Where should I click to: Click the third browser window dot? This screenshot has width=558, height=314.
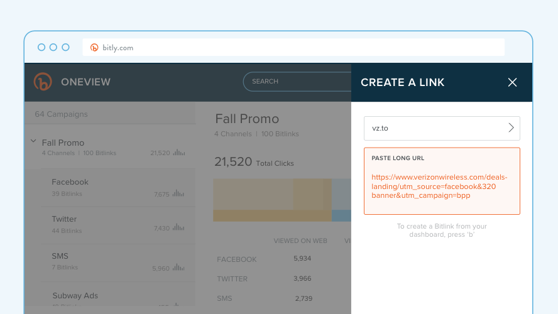click(65, 47)
